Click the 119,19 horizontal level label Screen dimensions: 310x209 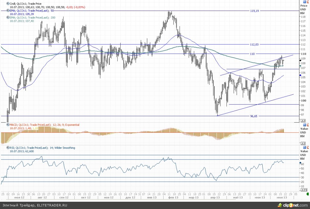point(254,11)
